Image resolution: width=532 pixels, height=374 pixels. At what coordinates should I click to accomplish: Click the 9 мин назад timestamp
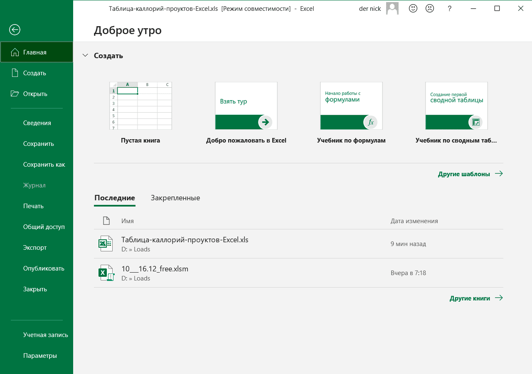coord(408,244)
